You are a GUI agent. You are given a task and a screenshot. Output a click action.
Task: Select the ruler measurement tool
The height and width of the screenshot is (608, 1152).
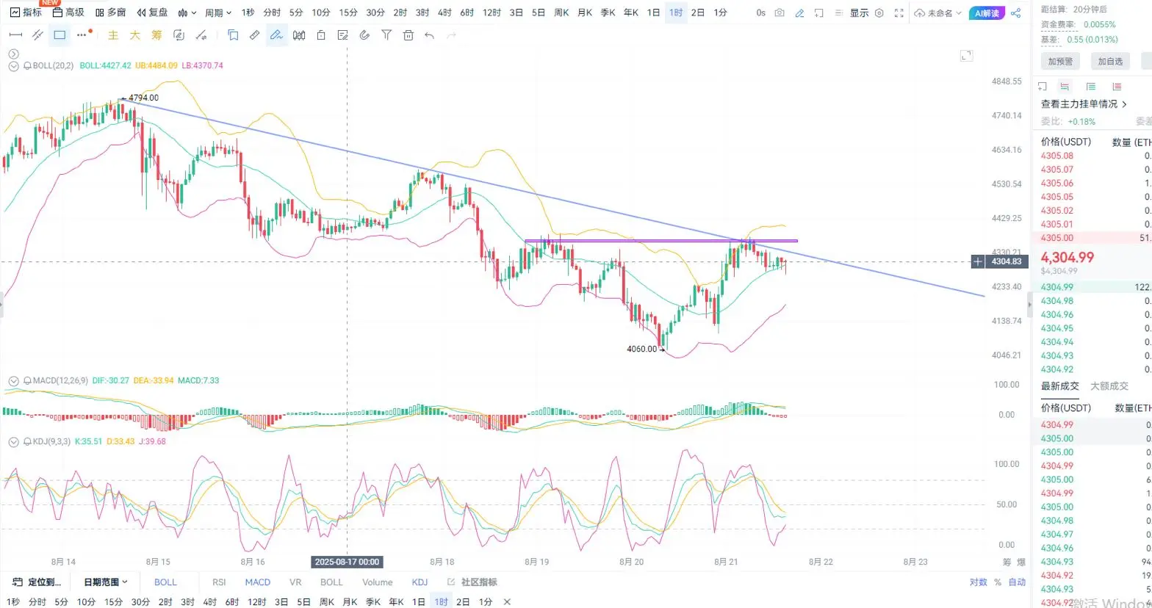(254, 35)
